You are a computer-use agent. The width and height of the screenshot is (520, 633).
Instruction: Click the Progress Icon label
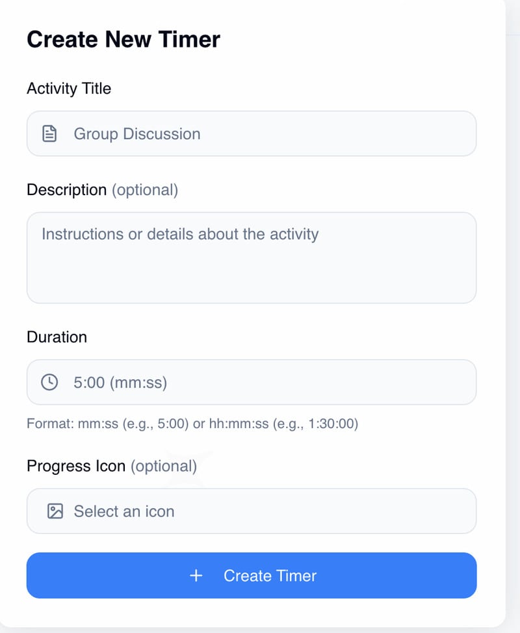(x=76, y=466)
